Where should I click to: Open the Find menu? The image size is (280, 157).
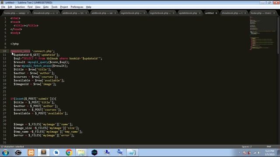point(30,7)
